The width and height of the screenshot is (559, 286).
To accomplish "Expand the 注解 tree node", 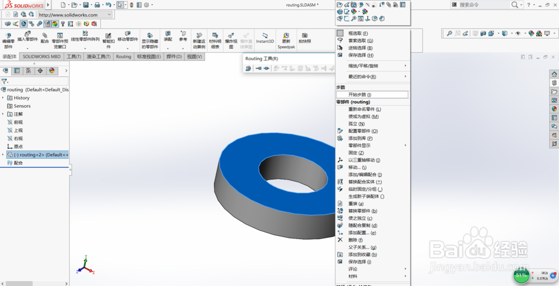I will 3,114.
